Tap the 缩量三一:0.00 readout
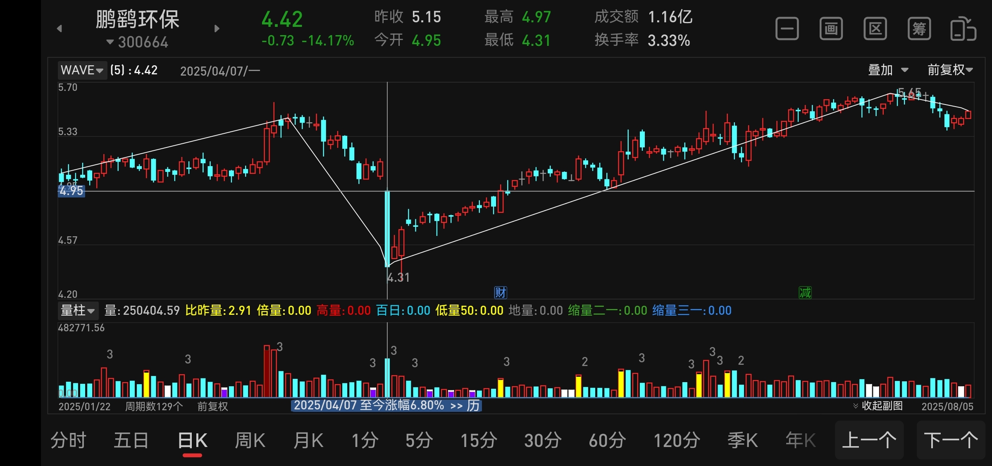The height and width of the screenshot is (466, 992). pyautogui.click(x=692, y=311)
